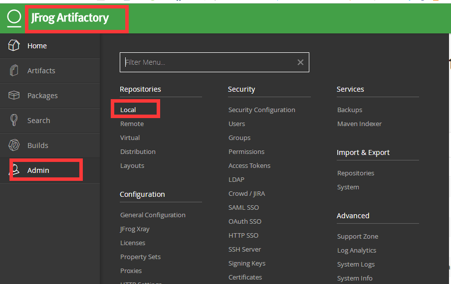Open repository Layouts
Image resolution: width=451 pixels, height=284 pixels.
[132, 166]
